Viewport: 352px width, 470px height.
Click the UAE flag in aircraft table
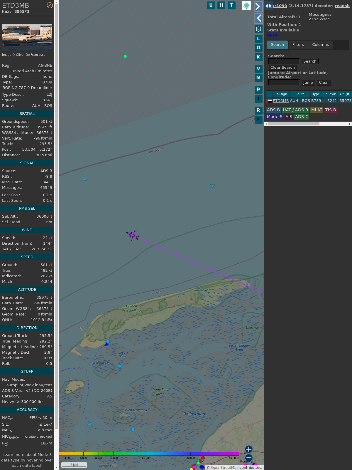click(269, 101)
